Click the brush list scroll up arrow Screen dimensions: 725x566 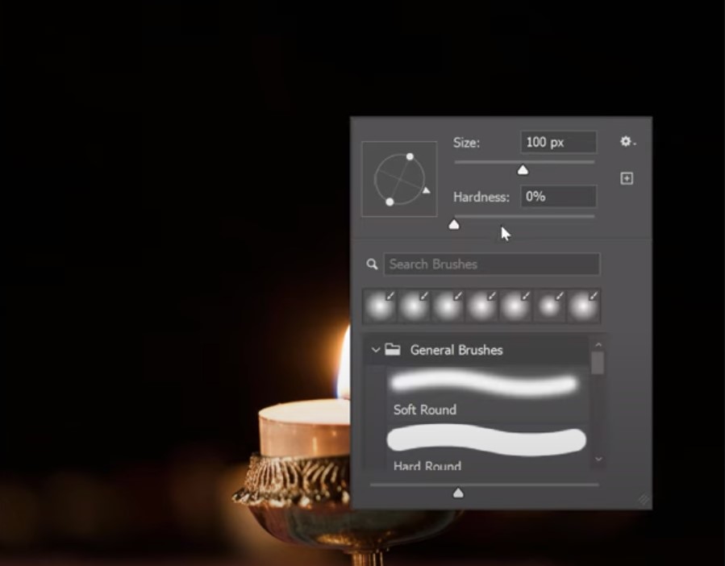598,344
